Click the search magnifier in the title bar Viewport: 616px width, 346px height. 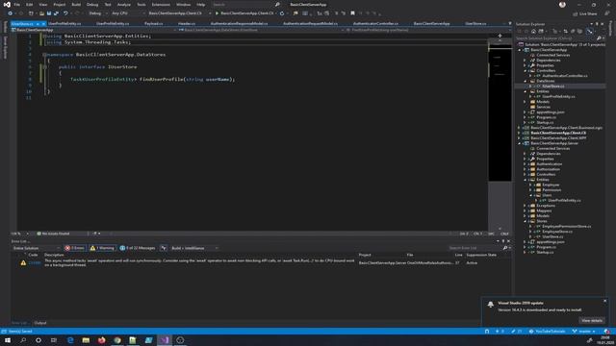277,5
